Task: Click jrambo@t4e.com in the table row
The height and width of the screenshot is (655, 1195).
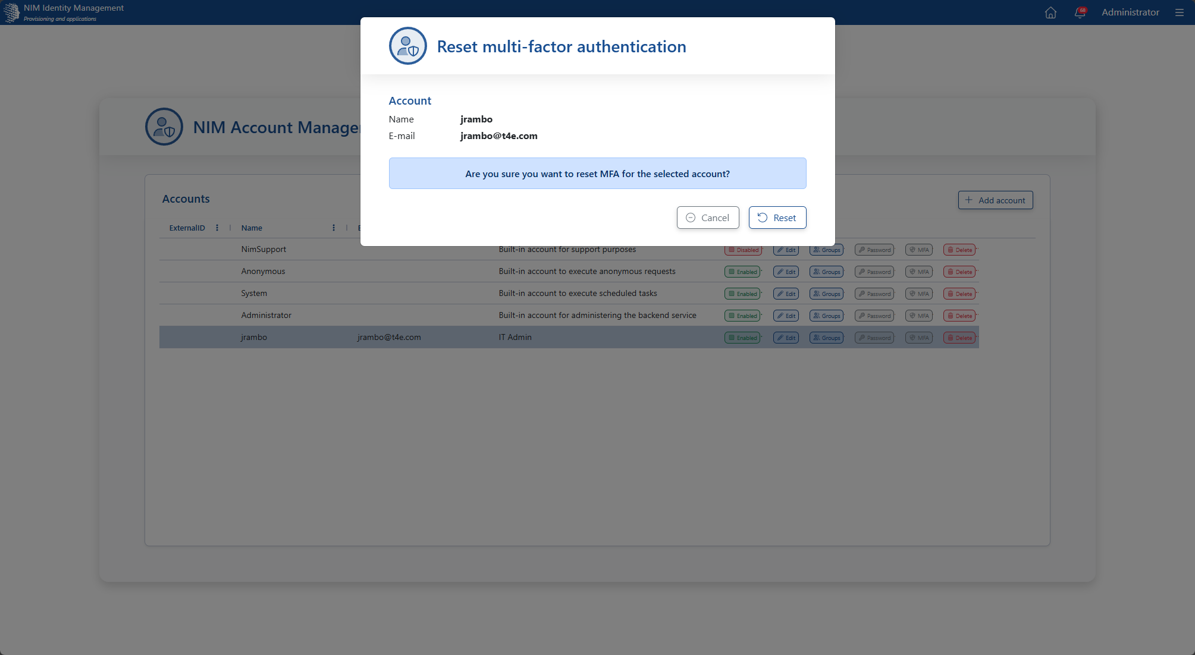Action: pos(389,337)
